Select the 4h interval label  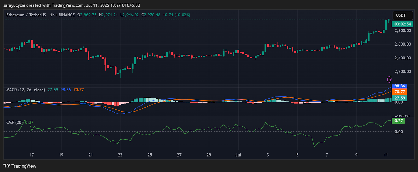tap(52, 15)
